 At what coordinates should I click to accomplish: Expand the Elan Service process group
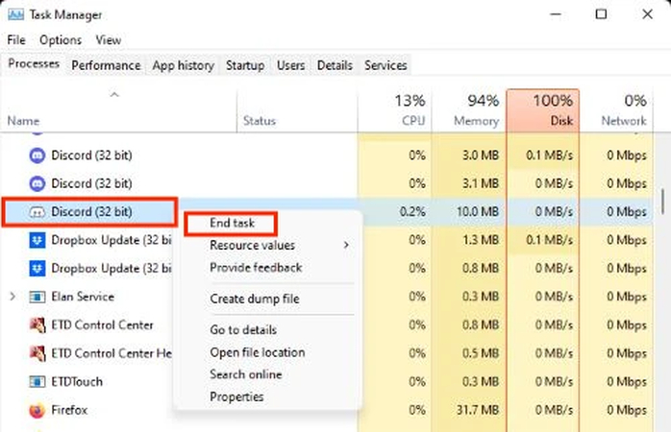pyautogui.click(x=12, y=297)
